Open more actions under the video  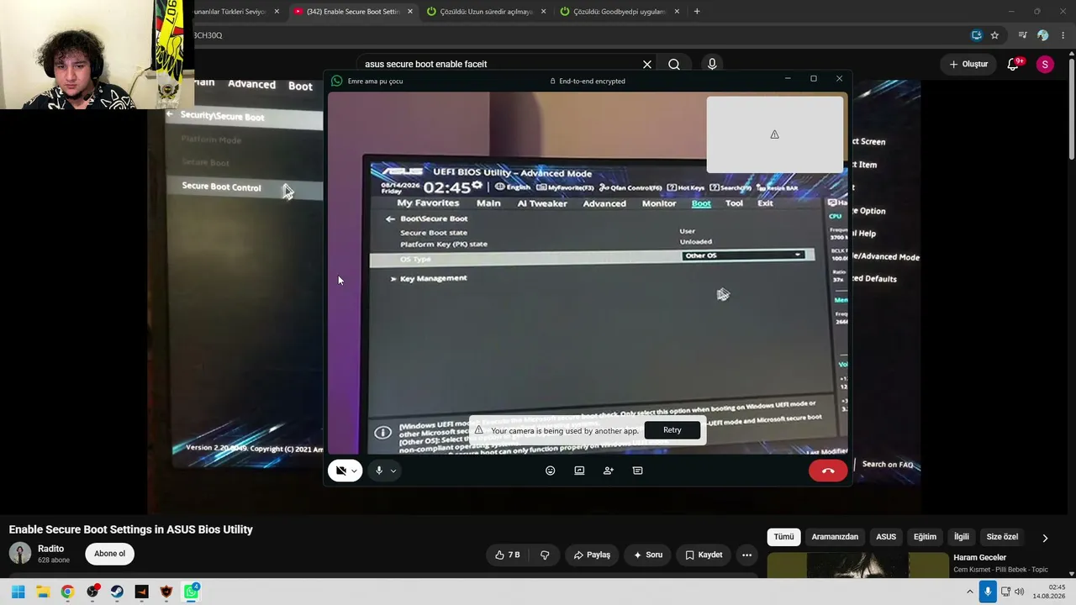(746, 555)
